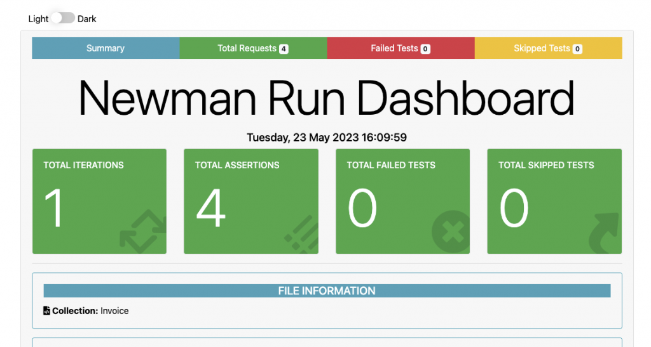
Task: Click the Total Skipped Tests card label
Action: [x=546, y=165]
